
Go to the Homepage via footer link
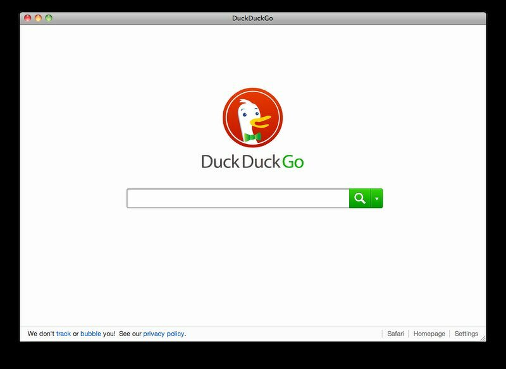[x=428, y=333]
